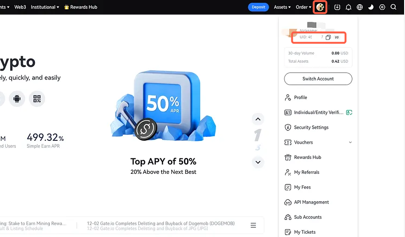Click the V0 VIP level badge
Image resolution: width=405 pixels, height=237 pixels.
(337, 37)
